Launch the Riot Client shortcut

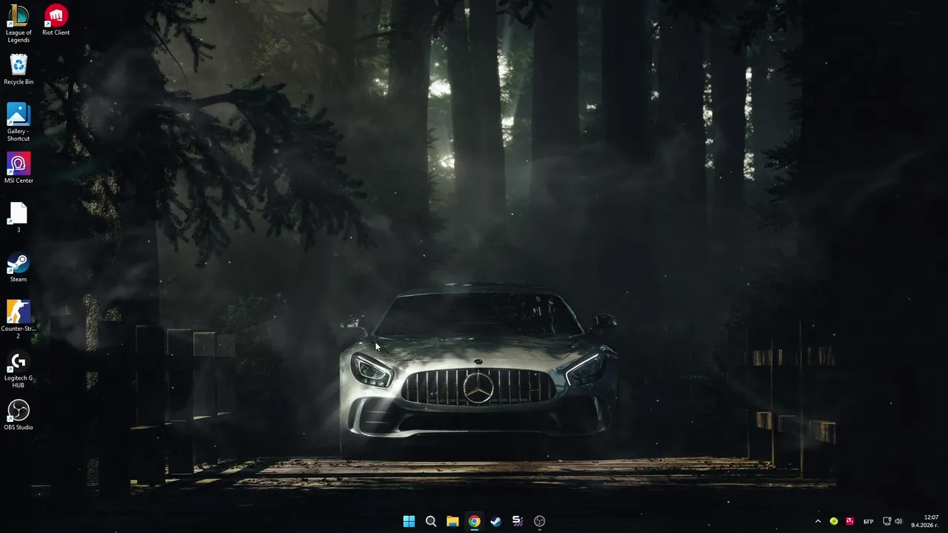pos(56,20)
